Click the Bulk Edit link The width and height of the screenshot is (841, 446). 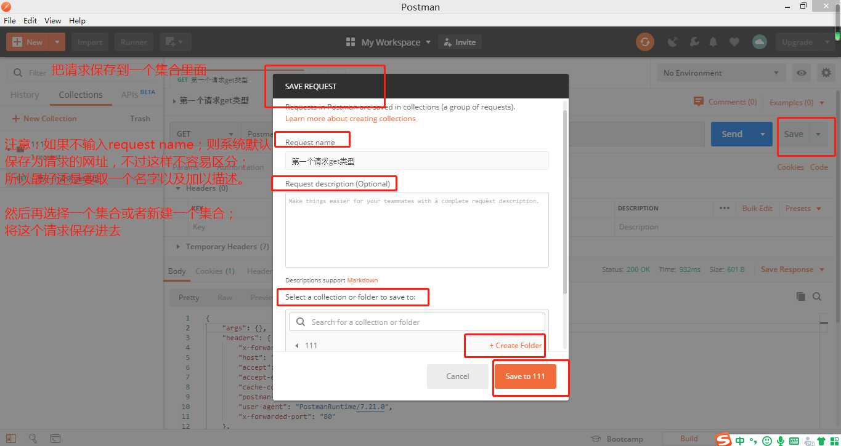pyautogui.click(x=757, y=208)
